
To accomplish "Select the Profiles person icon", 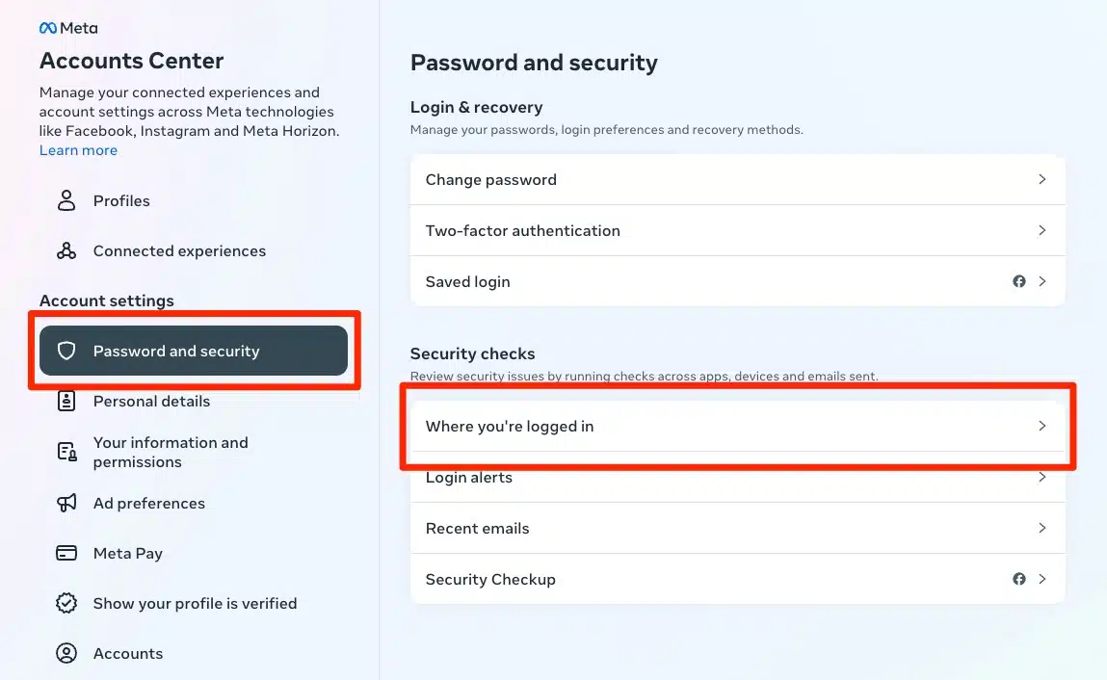I will point(66,200).
